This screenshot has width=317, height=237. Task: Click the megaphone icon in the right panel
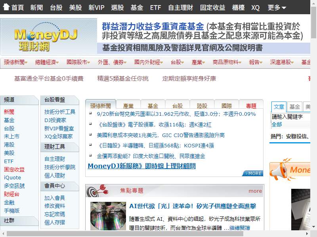pos(280,169)
